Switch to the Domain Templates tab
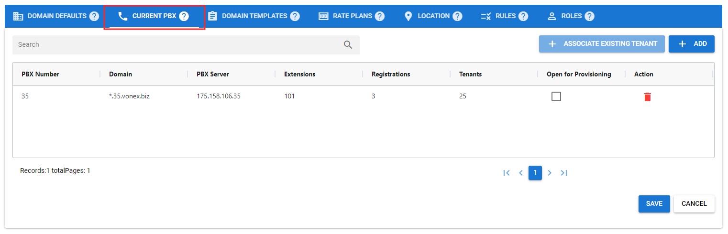The image size is (728, 234). [254, 16]
